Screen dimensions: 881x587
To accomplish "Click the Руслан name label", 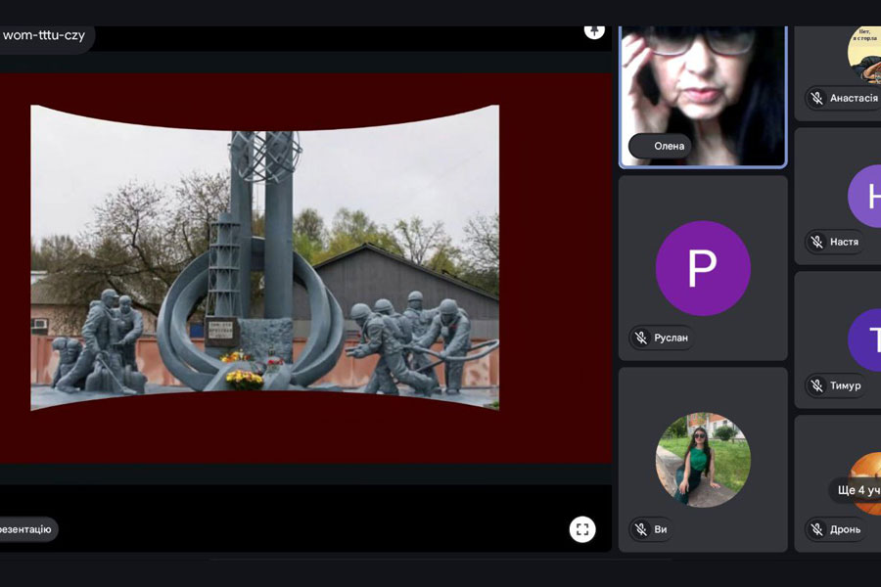I will pyautogui.click(x=671, y=338).
